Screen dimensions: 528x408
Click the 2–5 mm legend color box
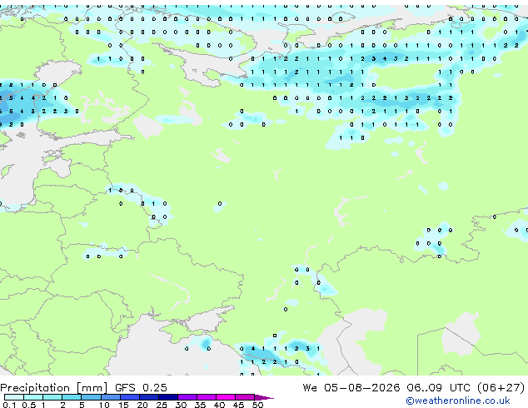pos(72,397)
